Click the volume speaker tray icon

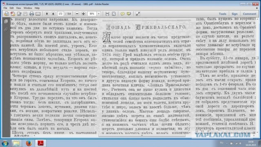click(241, 143)
